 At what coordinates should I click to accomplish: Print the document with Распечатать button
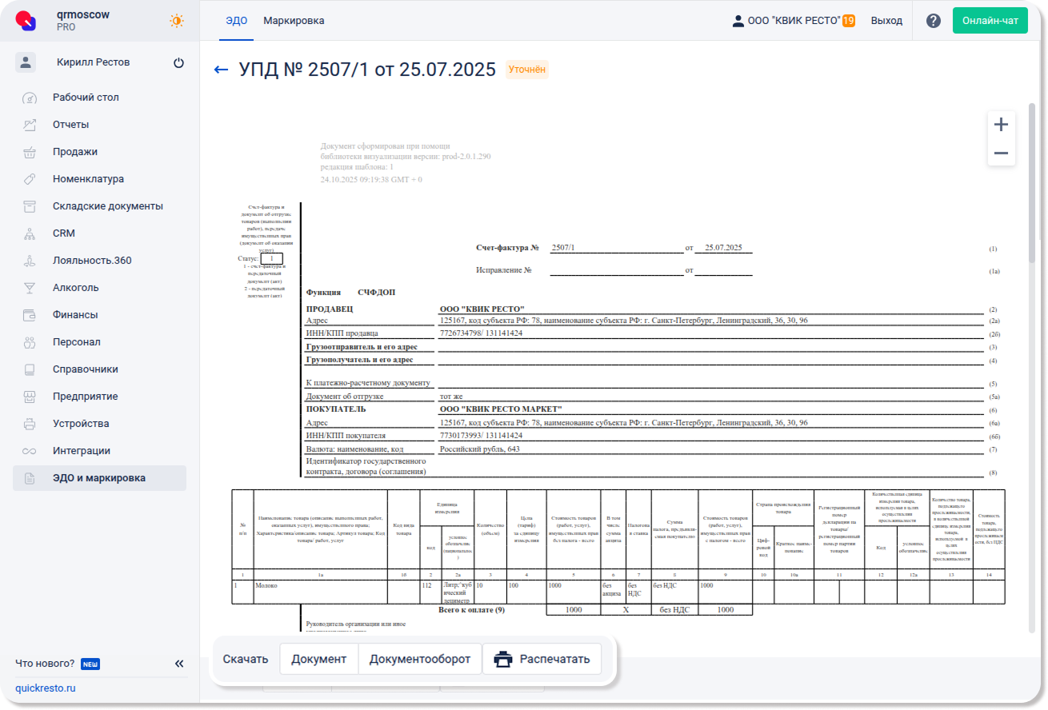[x=542, y=660]
